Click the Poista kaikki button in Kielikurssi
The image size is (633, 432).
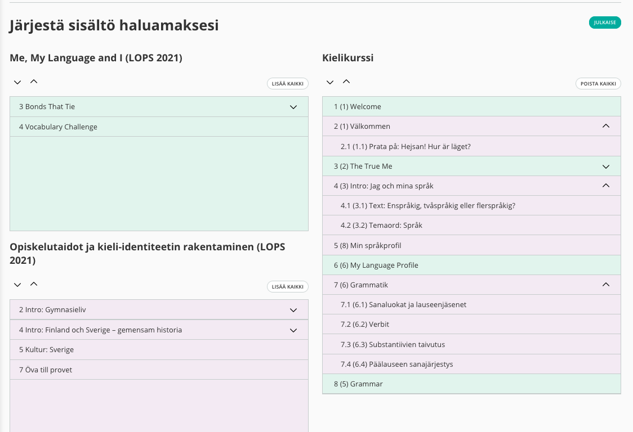coord(598,84)
